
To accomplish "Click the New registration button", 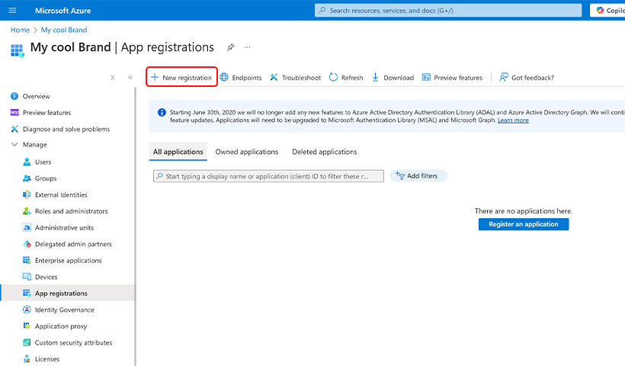I will pos(181,76).
